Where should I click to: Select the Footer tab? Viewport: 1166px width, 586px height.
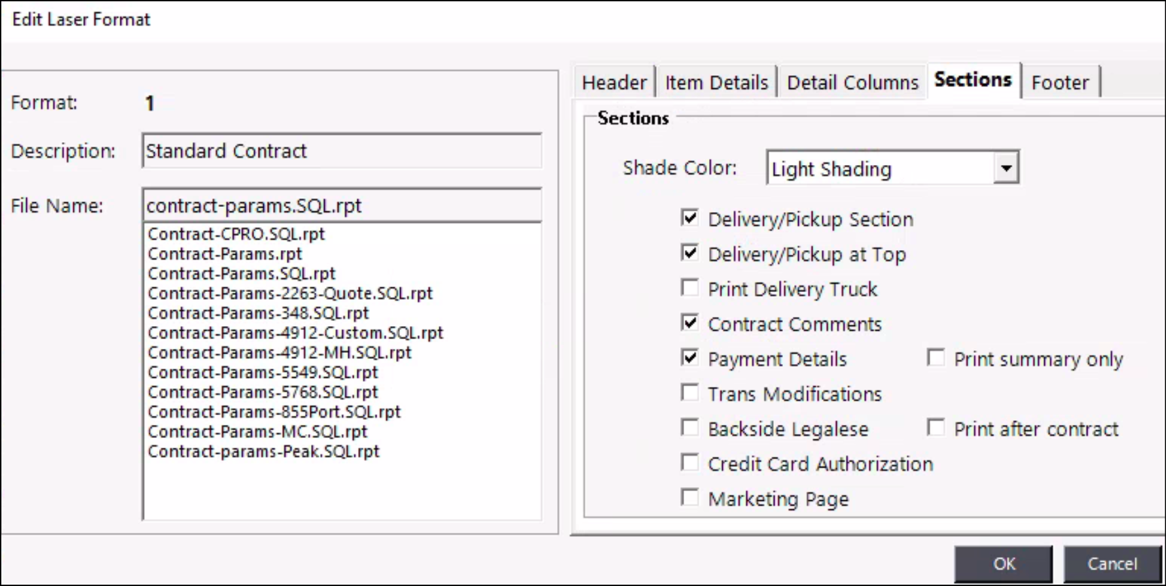(1060, 82)
